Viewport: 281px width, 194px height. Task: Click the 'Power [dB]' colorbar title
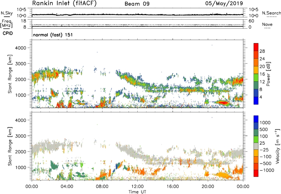click(268, 74)
